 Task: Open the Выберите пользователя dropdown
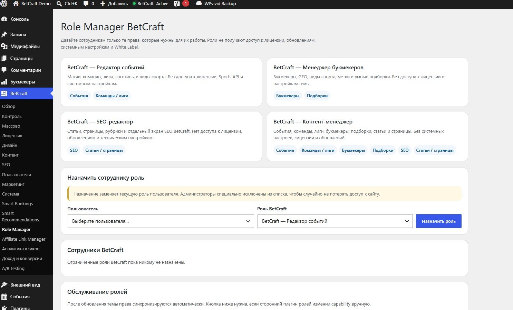click(161, 221)
